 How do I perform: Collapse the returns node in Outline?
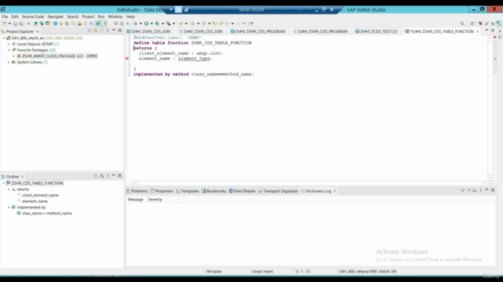(9, 190)
